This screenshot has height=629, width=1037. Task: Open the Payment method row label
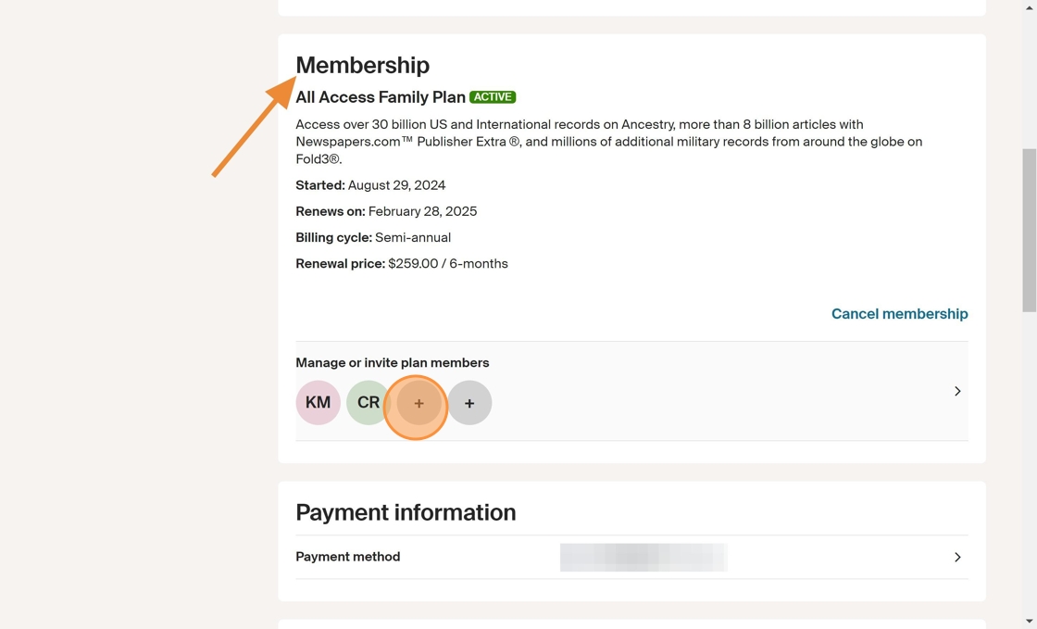point(348,557)
